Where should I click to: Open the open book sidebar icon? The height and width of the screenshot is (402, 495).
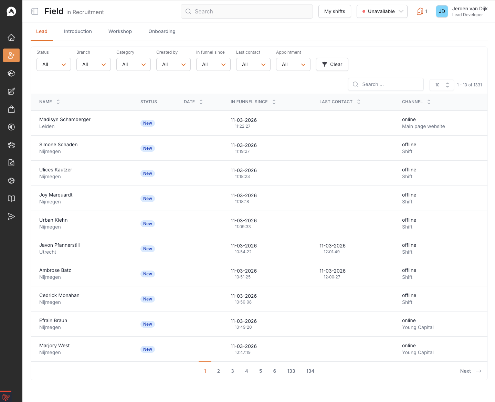click(11, 199)
